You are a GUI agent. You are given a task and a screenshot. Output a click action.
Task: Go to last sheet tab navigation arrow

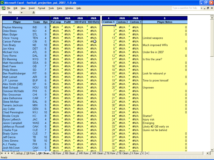(12, 153)
